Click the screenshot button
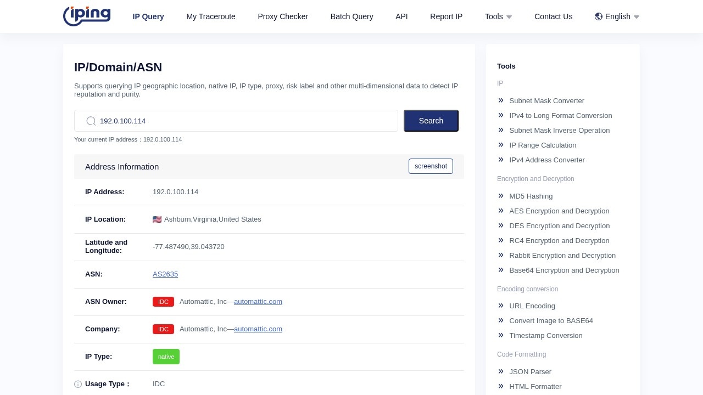The width and height of the screenshot is (703, 395). [x=431, y=166]
